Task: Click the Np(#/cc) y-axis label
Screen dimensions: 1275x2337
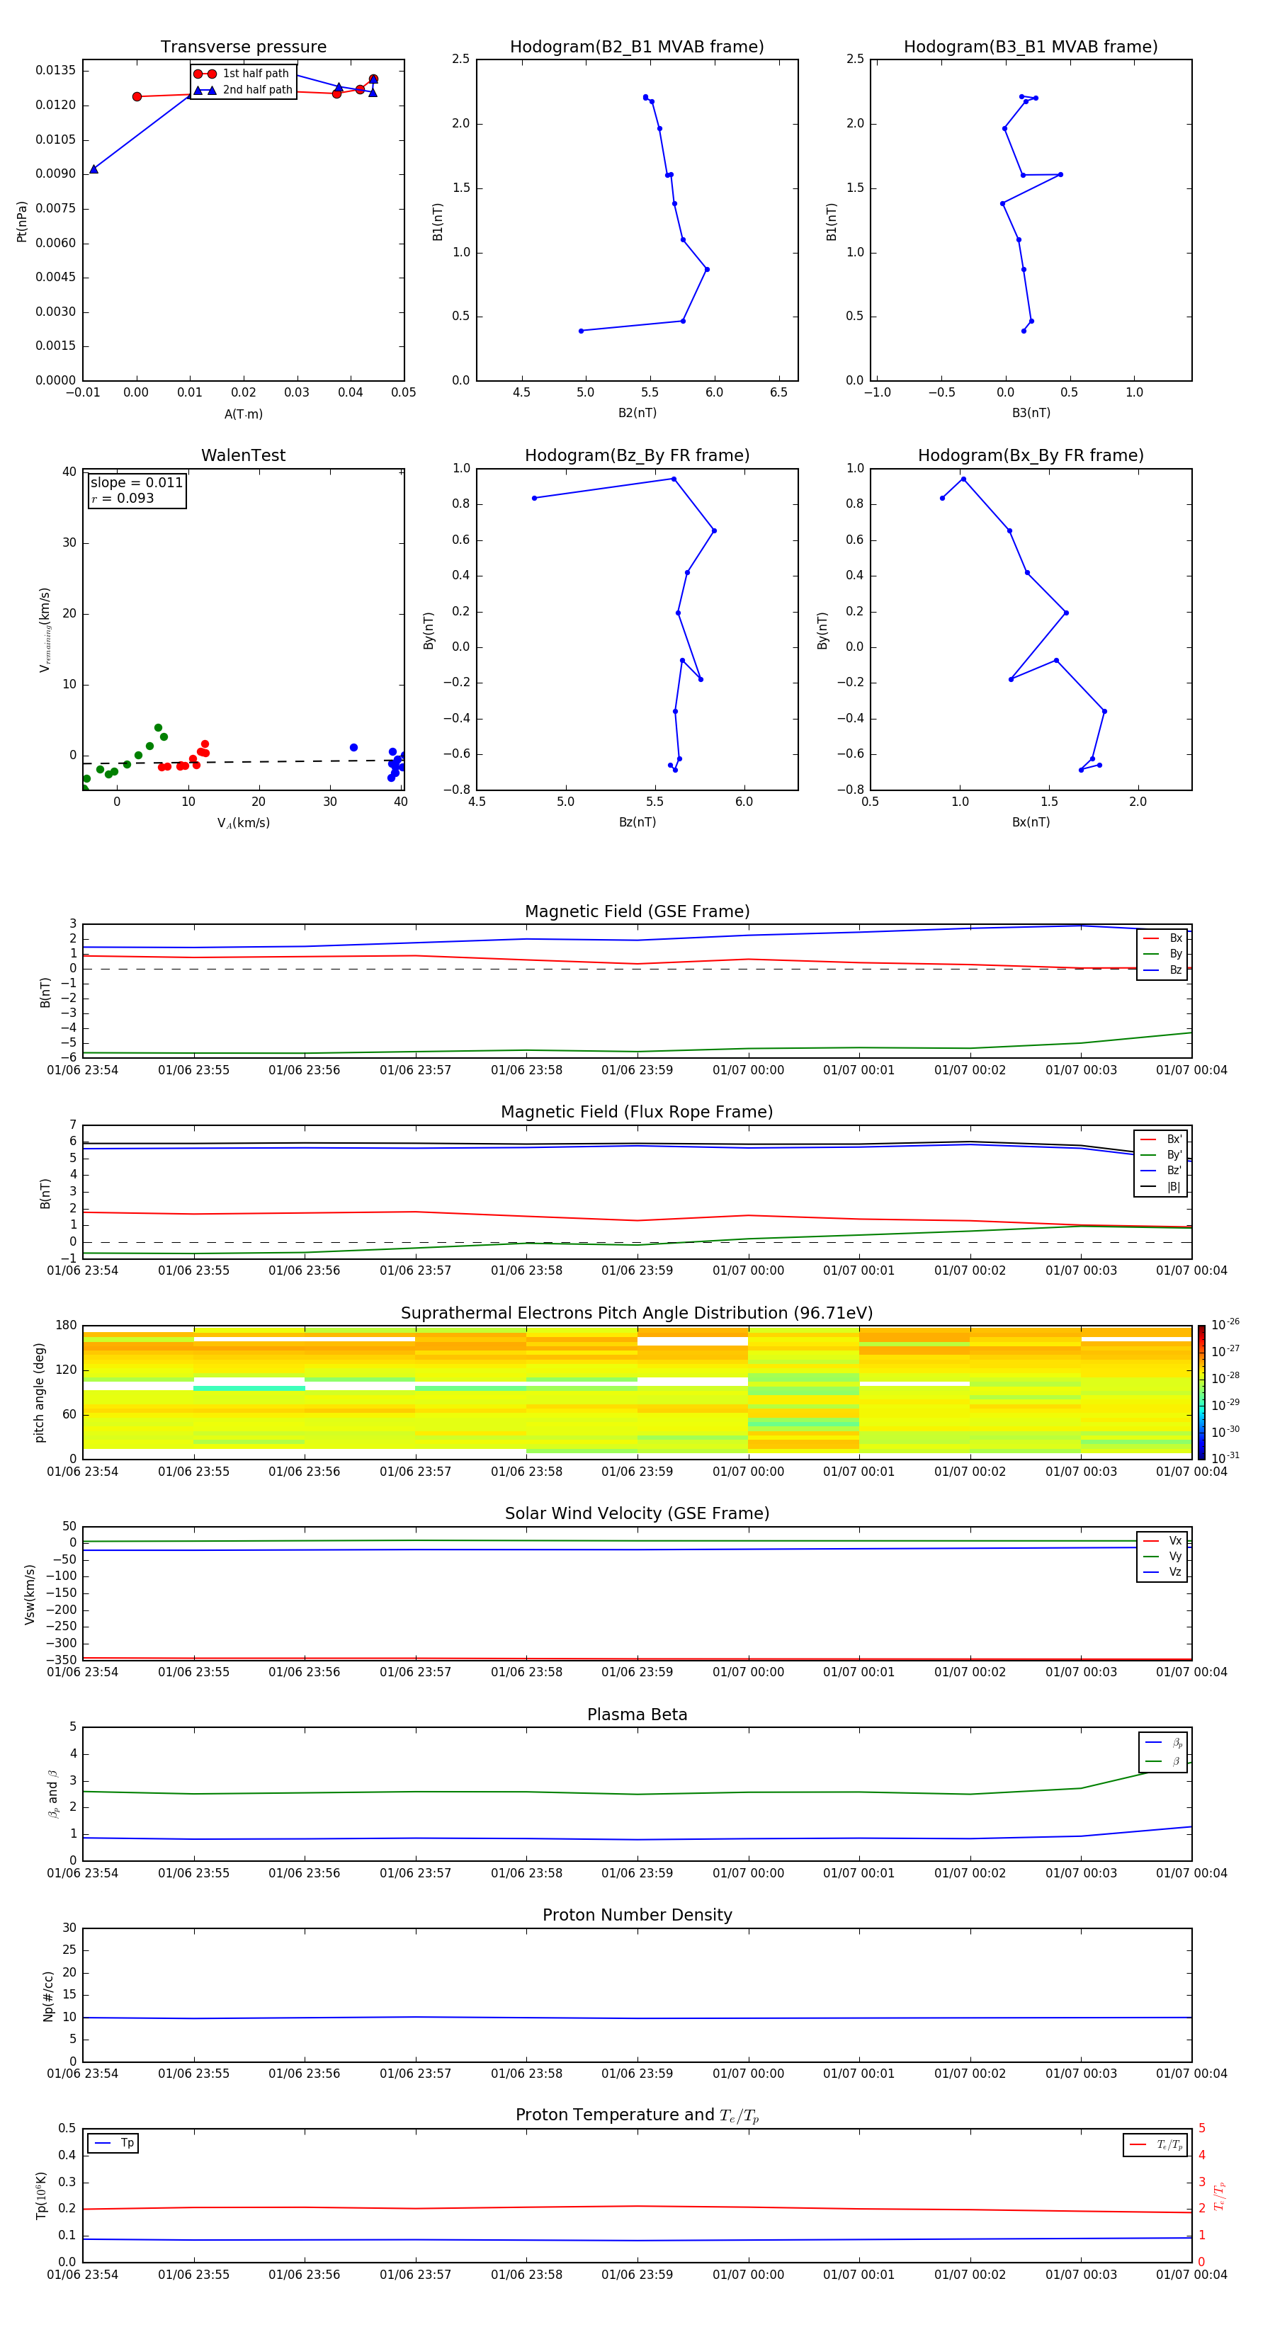Action: coord(47,1996)
